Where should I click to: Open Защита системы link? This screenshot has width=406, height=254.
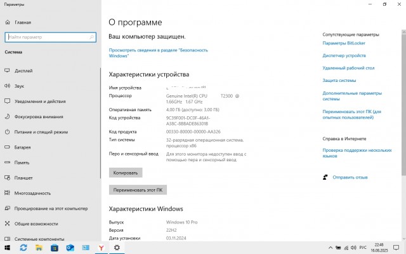(x=339, y=81)
